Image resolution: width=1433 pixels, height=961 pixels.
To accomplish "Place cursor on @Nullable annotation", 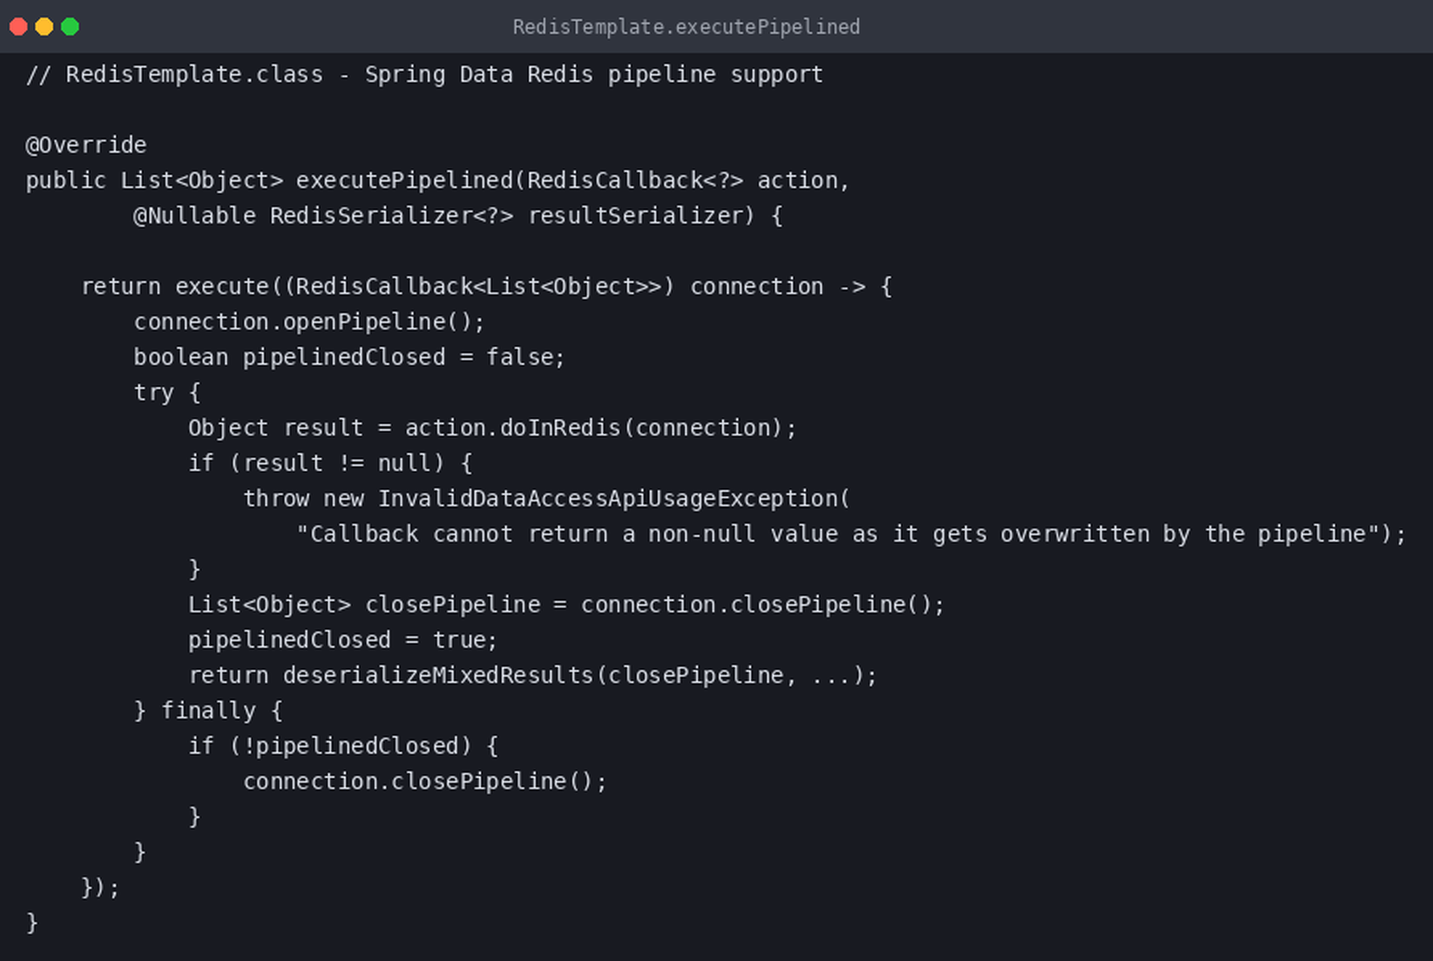I will pyautogui.click(x=195, y=215).
